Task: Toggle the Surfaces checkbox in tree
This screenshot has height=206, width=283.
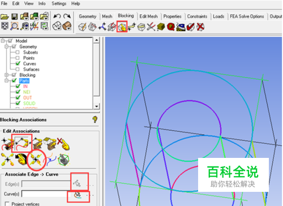Action: coord(18,69)
